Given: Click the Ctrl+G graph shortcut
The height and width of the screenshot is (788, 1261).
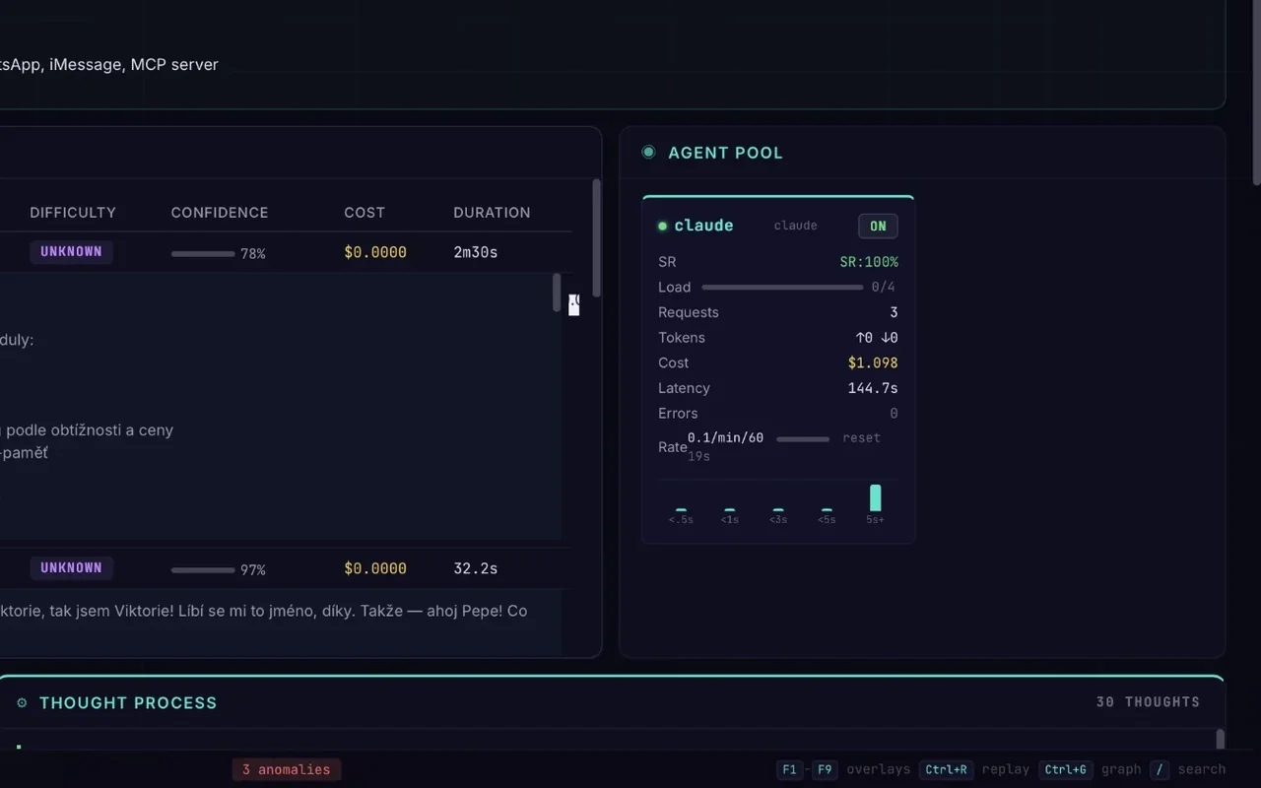Looking at the screenshot, I should coord(1066,769).
